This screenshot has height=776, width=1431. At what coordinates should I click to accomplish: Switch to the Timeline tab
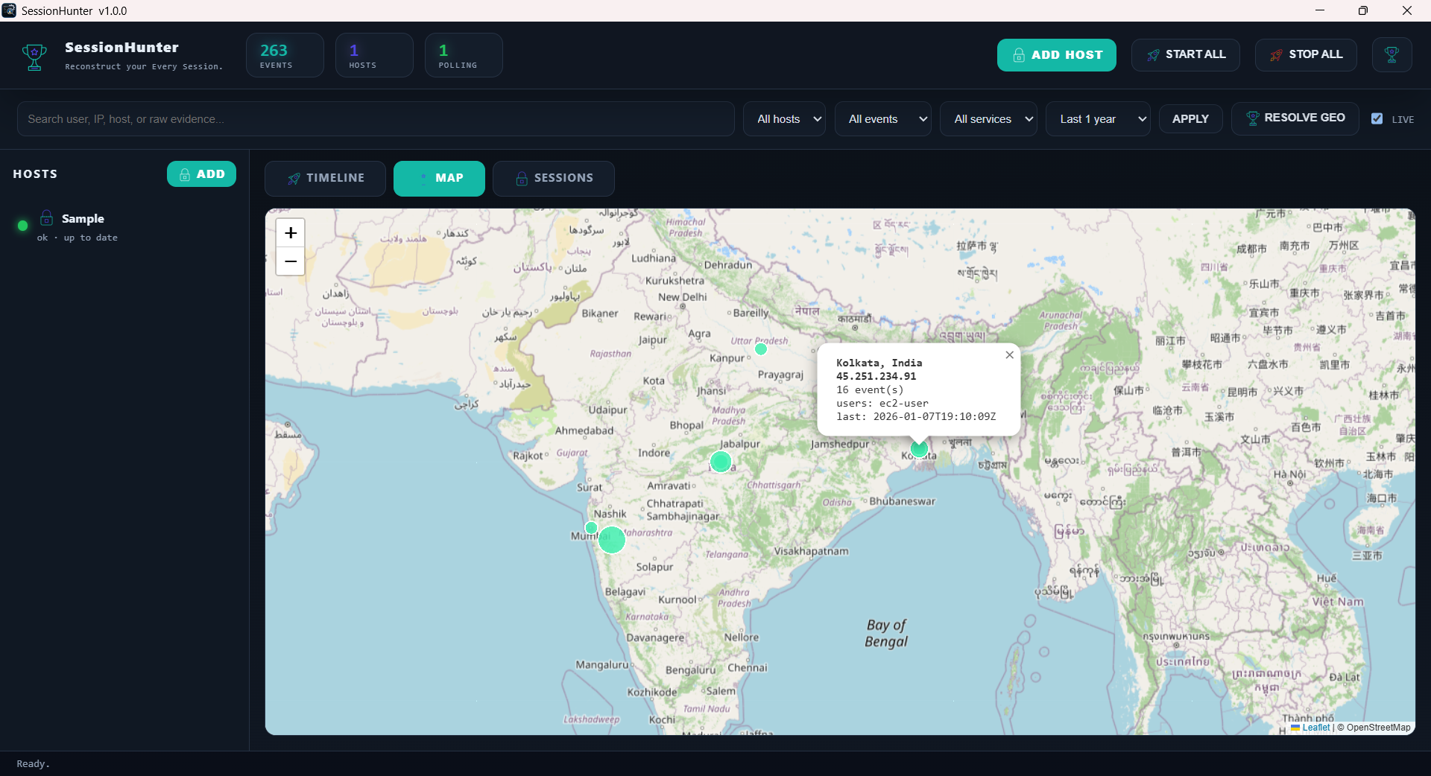tap(326, 178)
